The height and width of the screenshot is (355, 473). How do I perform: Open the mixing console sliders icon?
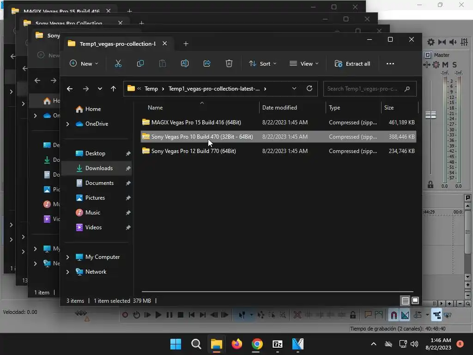point(464,42)
